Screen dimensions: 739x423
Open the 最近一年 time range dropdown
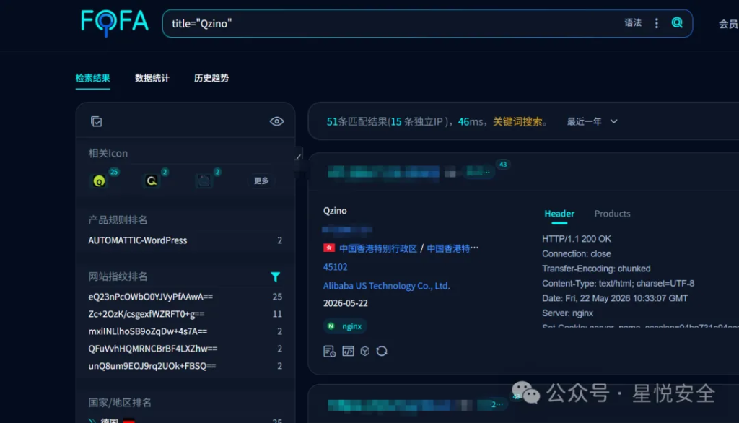click(592, 122)
